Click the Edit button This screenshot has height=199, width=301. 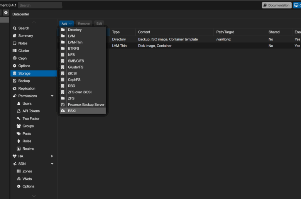point(99,24)
